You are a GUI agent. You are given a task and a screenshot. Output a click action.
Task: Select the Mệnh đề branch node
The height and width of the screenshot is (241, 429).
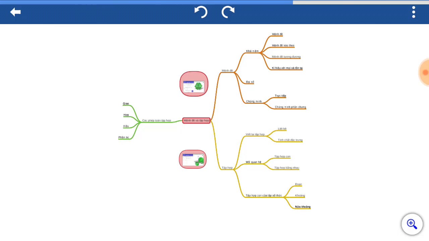tap(227, 71)
